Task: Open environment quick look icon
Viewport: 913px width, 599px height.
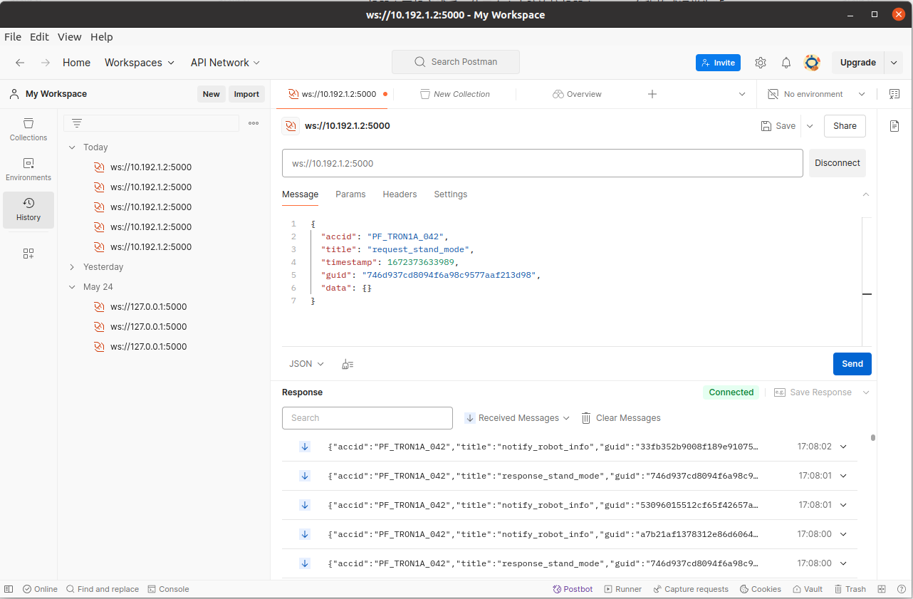Action: (x=894, y=94)
